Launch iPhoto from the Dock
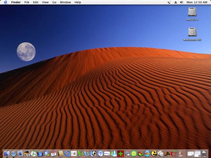 coord(27,153)
